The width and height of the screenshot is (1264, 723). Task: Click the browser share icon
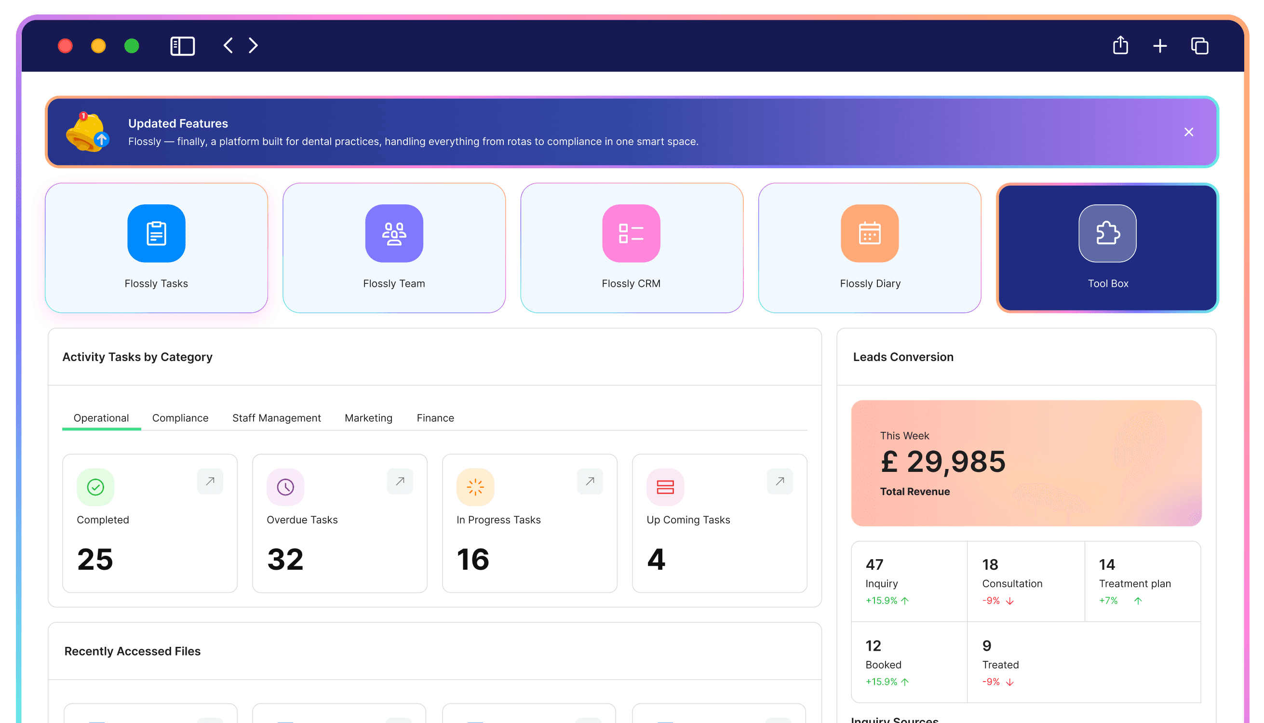click(x=1120, y=46)
